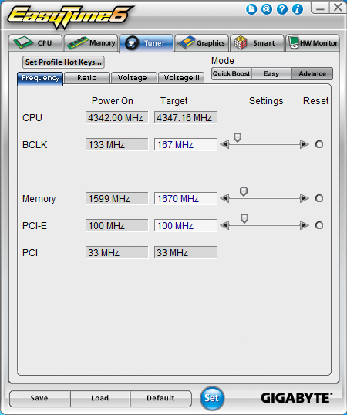Click the @ email icon
The image size is (347, 415).
[267, 9]
